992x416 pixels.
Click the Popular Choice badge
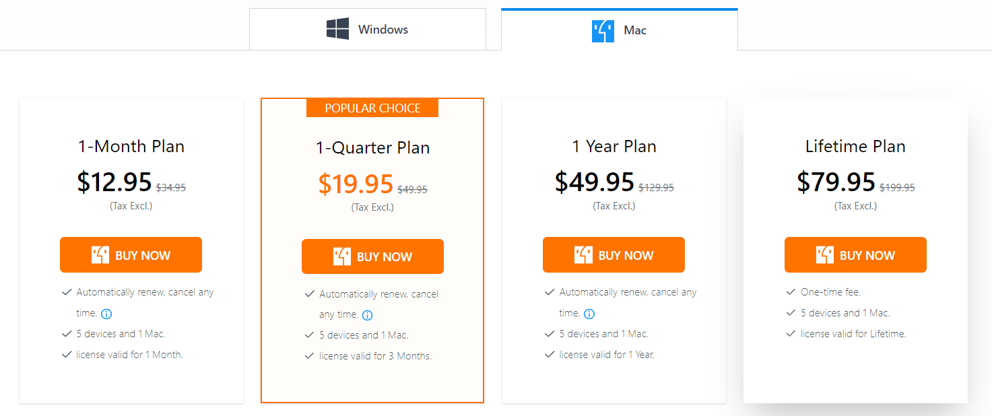click(372, 108)
